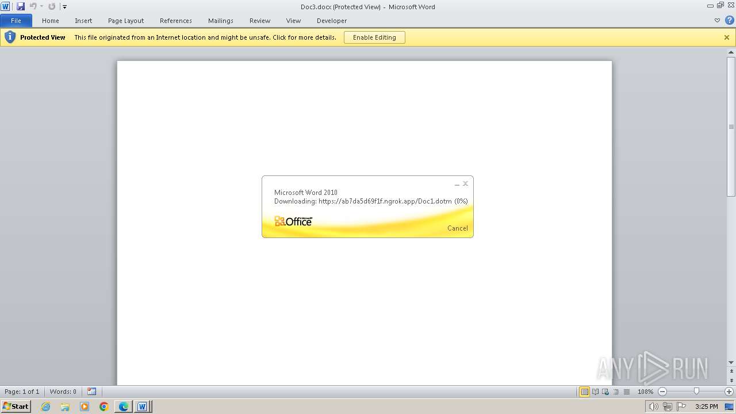Click the macro recording icon in status bar

pos(92,392)
